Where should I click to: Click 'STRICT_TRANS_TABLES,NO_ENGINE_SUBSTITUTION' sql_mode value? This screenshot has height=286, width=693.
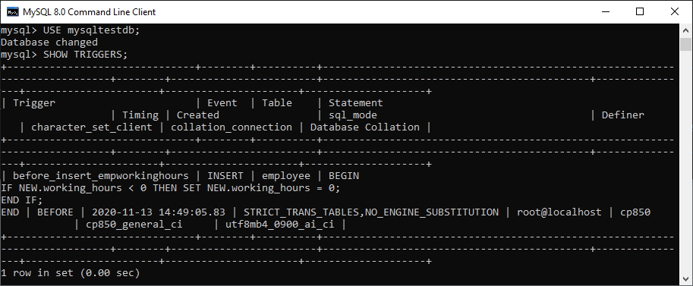[371, 212]
